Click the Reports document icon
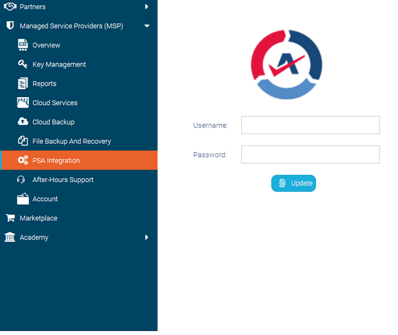 (23, 83)
